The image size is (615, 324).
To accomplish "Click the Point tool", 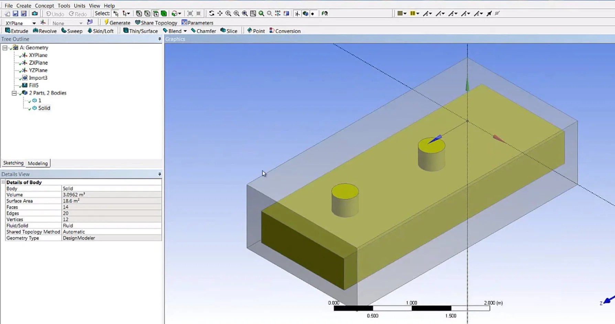I will (256, 31).
